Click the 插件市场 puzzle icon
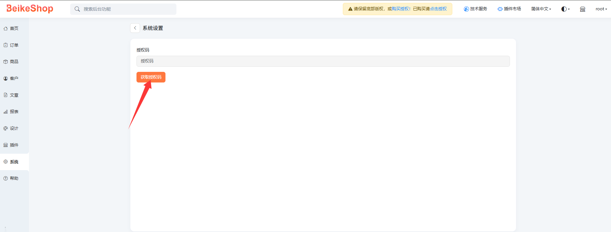Viewport: 611px width, 232px height. (500, 9)
